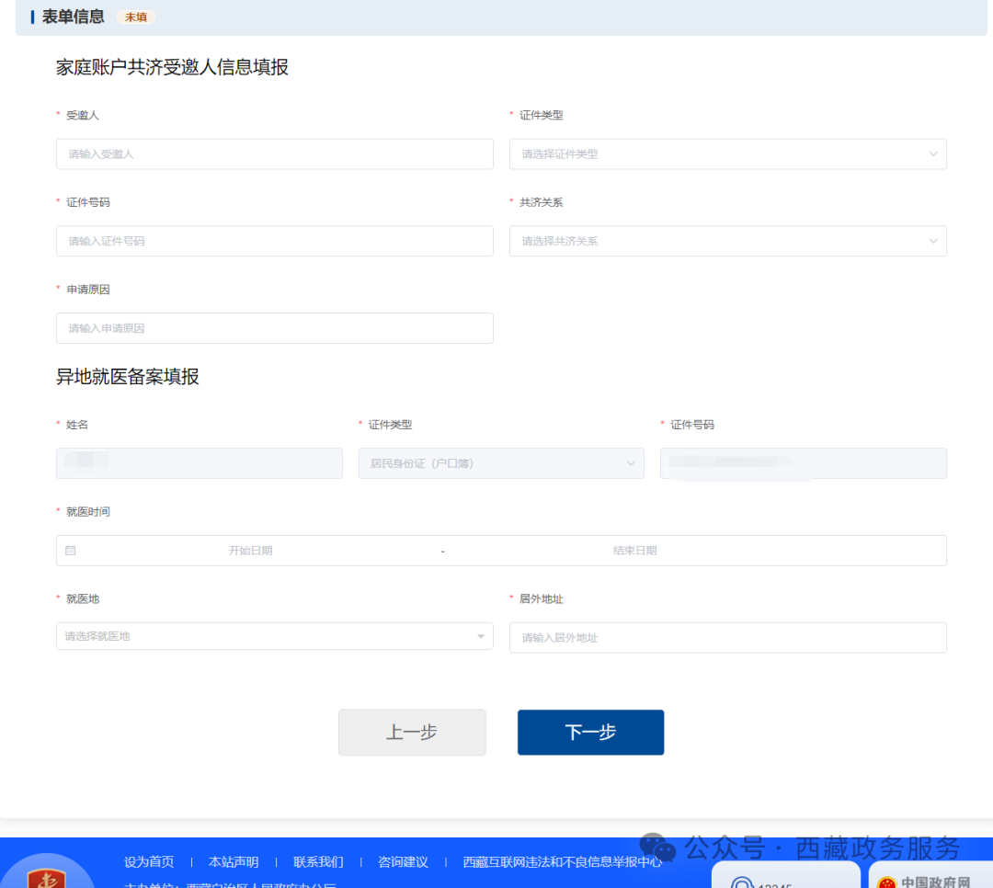Expand the 证件类型 dropdown for invitee
The width and height of the screenshot is (993, 888).
coord(727,154)
